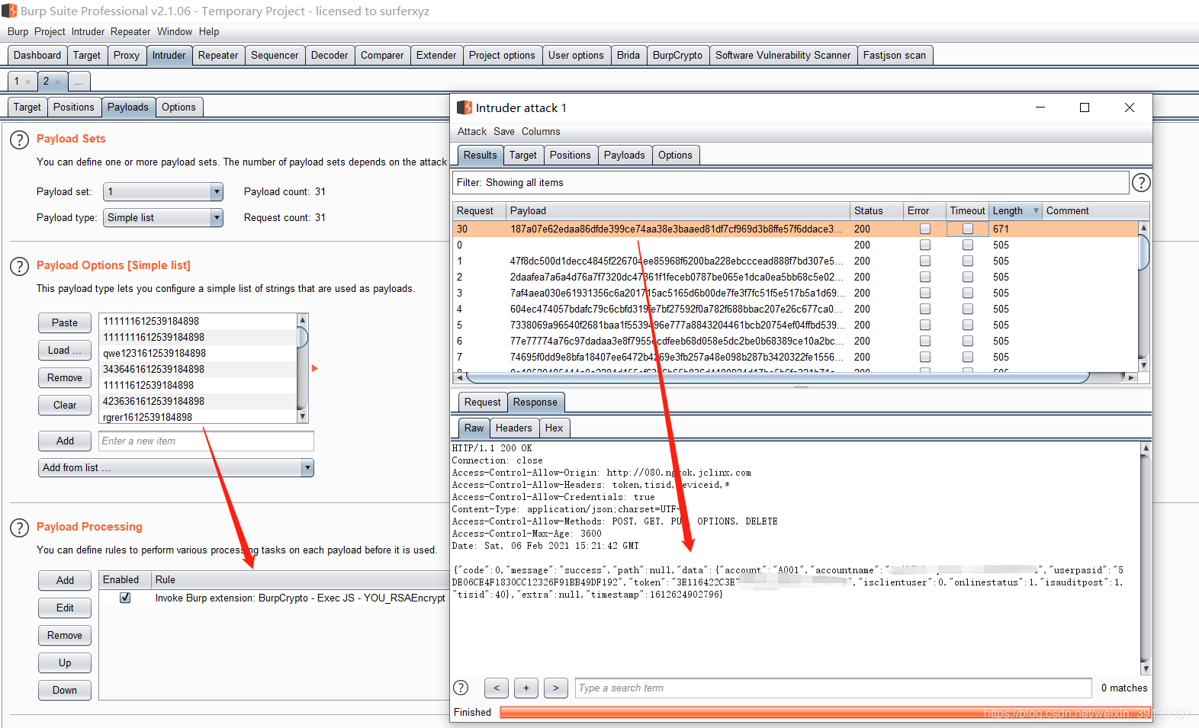Open the Payload Sets help icon

tap(19, 140)
